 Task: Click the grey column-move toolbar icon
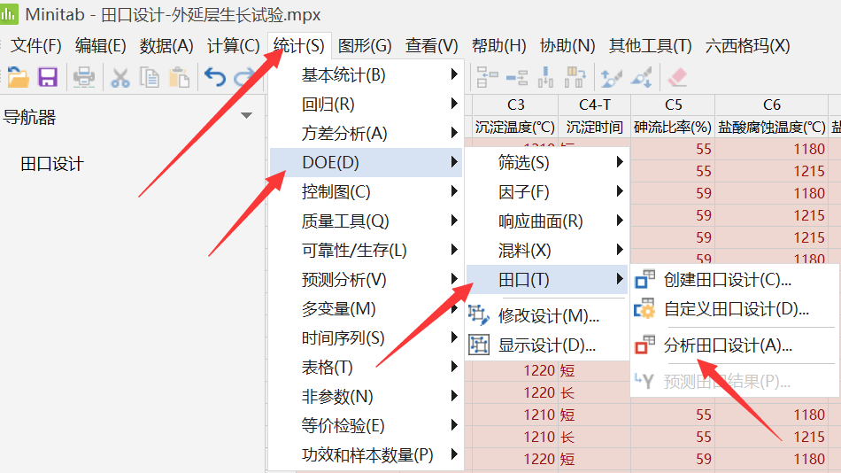click(575, 77)
